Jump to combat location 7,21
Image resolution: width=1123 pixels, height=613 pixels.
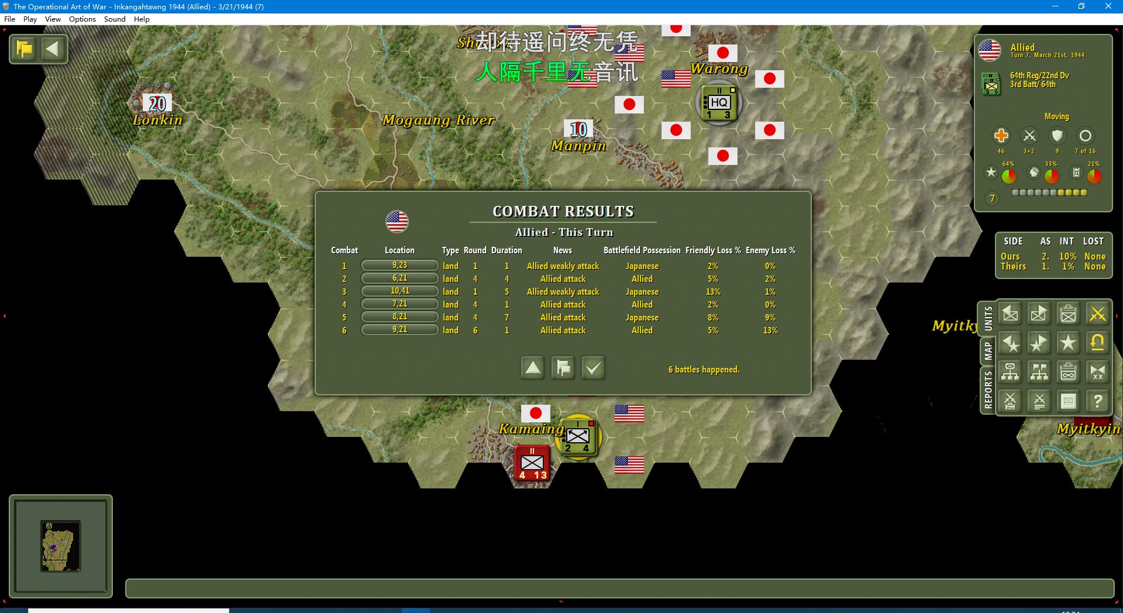tap(399, 304)
